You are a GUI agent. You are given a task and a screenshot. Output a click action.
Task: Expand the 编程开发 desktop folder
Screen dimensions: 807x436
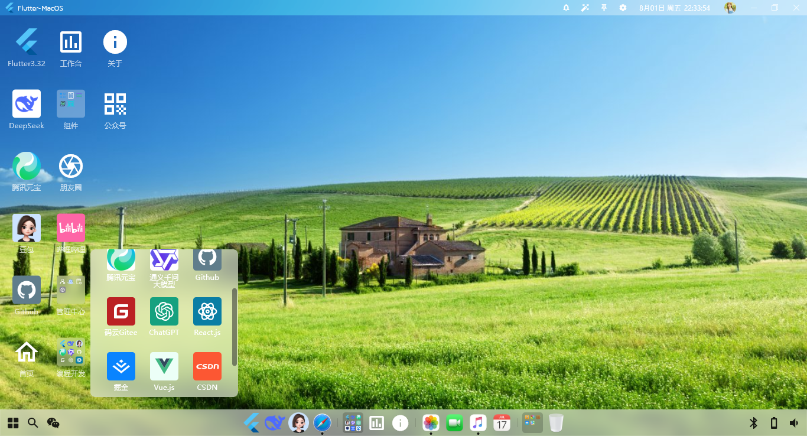(71, 352)
